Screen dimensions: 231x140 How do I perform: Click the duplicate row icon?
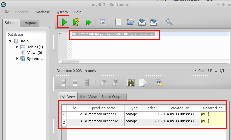click(x=75, y=83)
